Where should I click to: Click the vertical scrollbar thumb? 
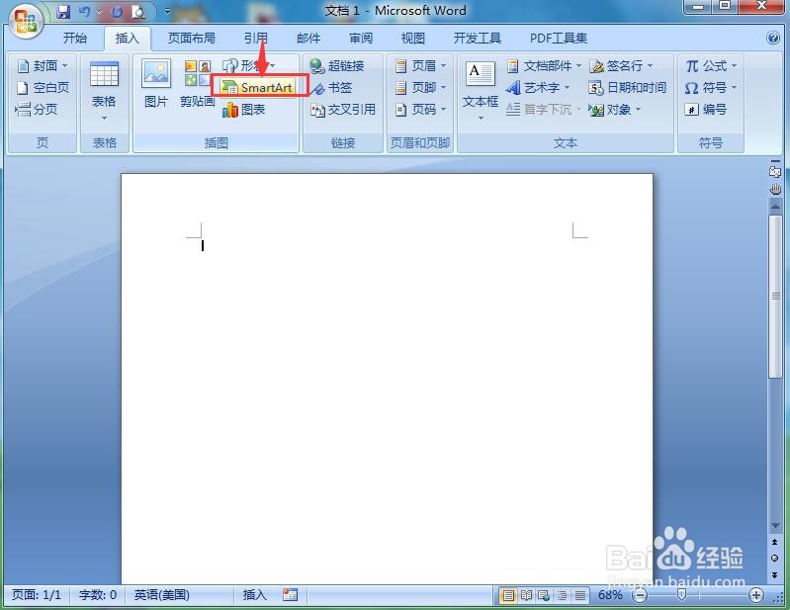pos(775,297)
